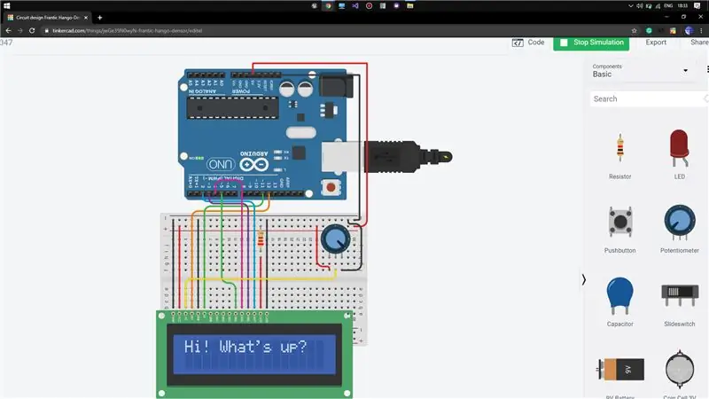Select the Circuit design Frantic Hango tab

(x=47, y=18)
